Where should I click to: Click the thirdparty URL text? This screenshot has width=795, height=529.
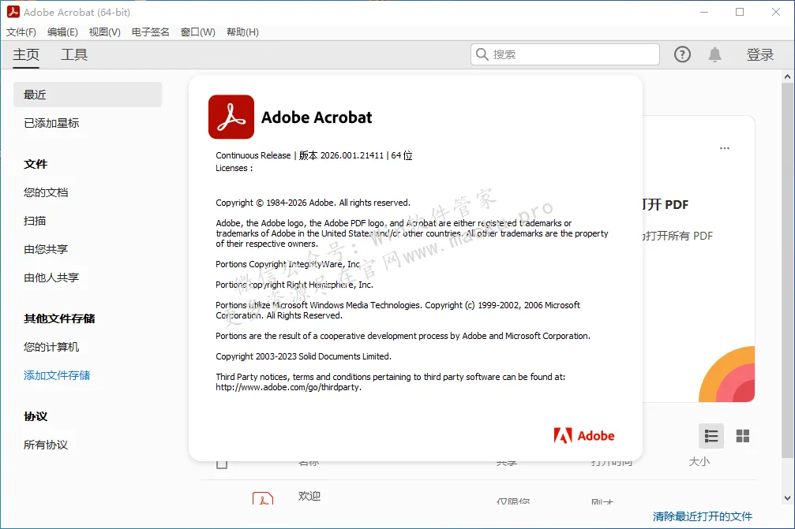288,387
